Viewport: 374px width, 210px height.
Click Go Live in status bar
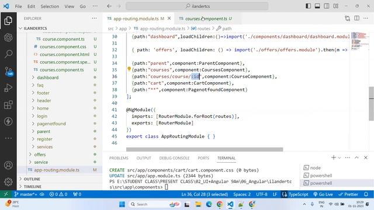coord(323,194)
